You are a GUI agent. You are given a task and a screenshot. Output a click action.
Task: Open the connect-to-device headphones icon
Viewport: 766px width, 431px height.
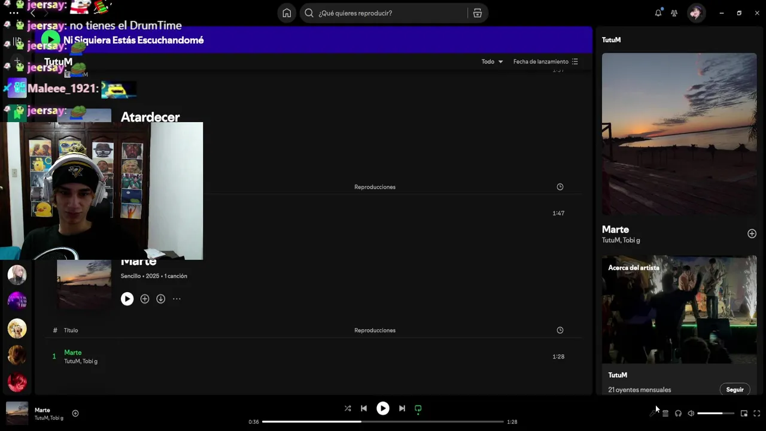(678, 413)
